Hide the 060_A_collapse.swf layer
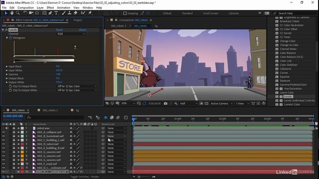Screen dimensions: 319x179 pos(3,132)
